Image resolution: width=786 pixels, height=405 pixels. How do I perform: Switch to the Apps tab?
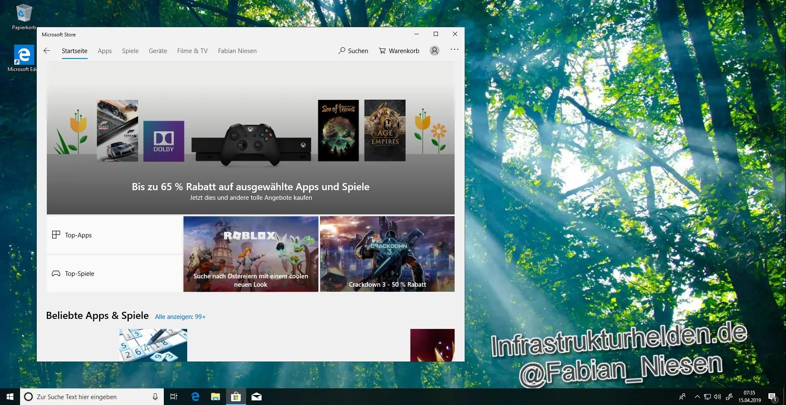click(104, 51)
